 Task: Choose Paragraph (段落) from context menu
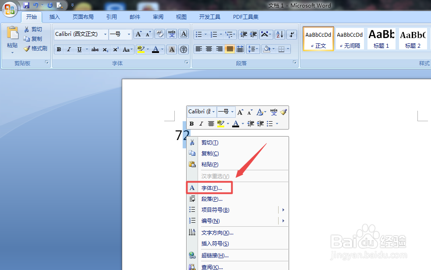237,199
